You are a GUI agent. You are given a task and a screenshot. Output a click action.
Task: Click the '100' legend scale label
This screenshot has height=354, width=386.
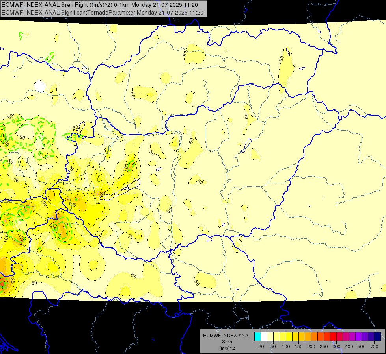click(x=286, y=347)
